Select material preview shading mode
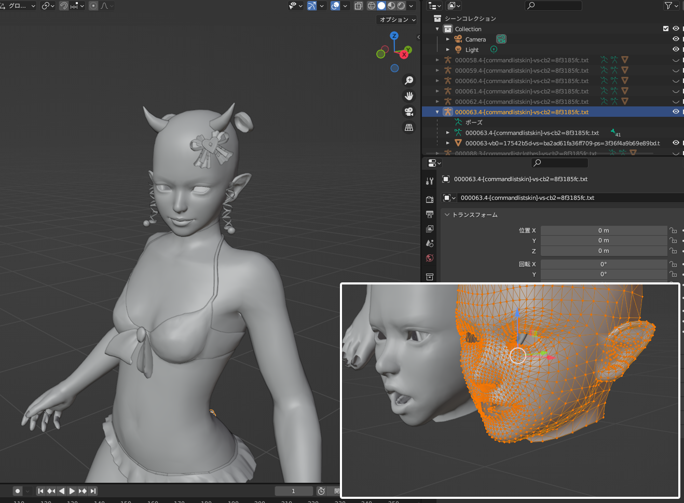 (391, 6)
